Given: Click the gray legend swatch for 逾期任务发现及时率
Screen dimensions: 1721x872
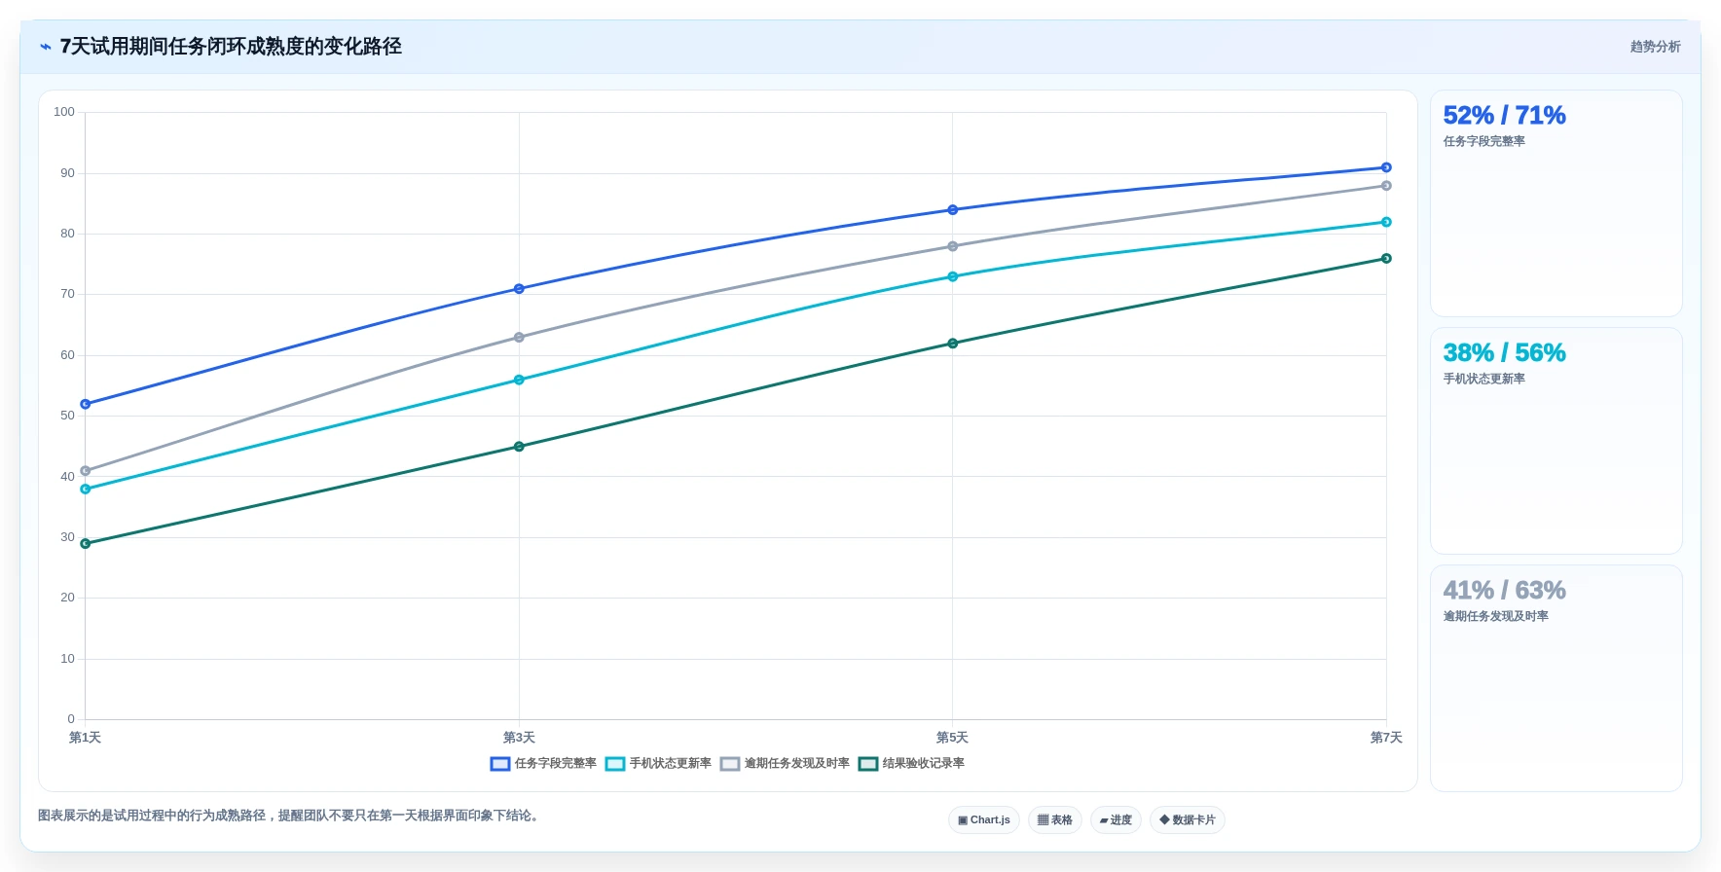Looking at the screenshot, I should 730,764.
